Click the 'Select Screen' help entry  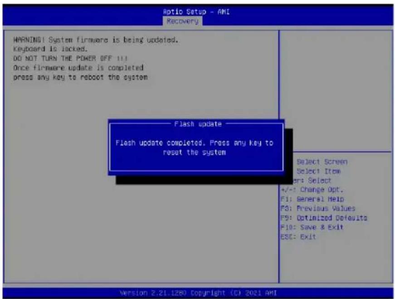[x=322, y=162]
